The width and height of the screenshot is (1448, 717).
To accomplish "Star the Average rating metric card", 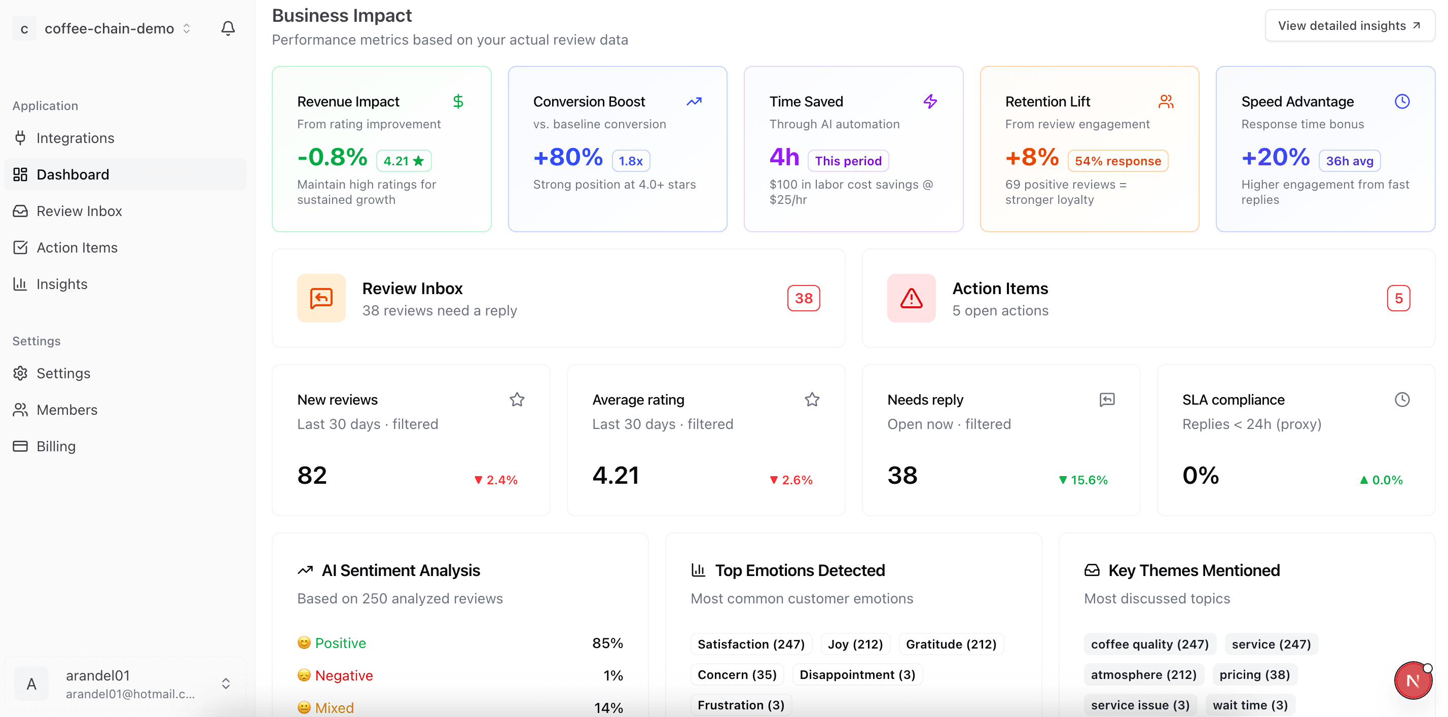I will [x=812, y=399].
